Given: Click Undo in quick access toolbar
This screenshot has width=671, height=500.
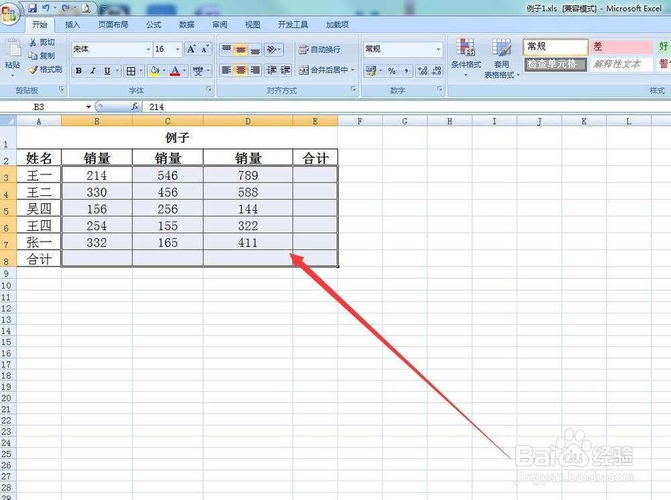Looking at the screenshot, I should [46, 7].
